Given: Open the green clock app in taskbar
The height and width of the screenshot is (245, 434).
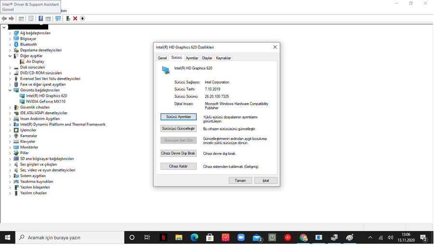Looking at the screenshot, I should tap(272, 238).
